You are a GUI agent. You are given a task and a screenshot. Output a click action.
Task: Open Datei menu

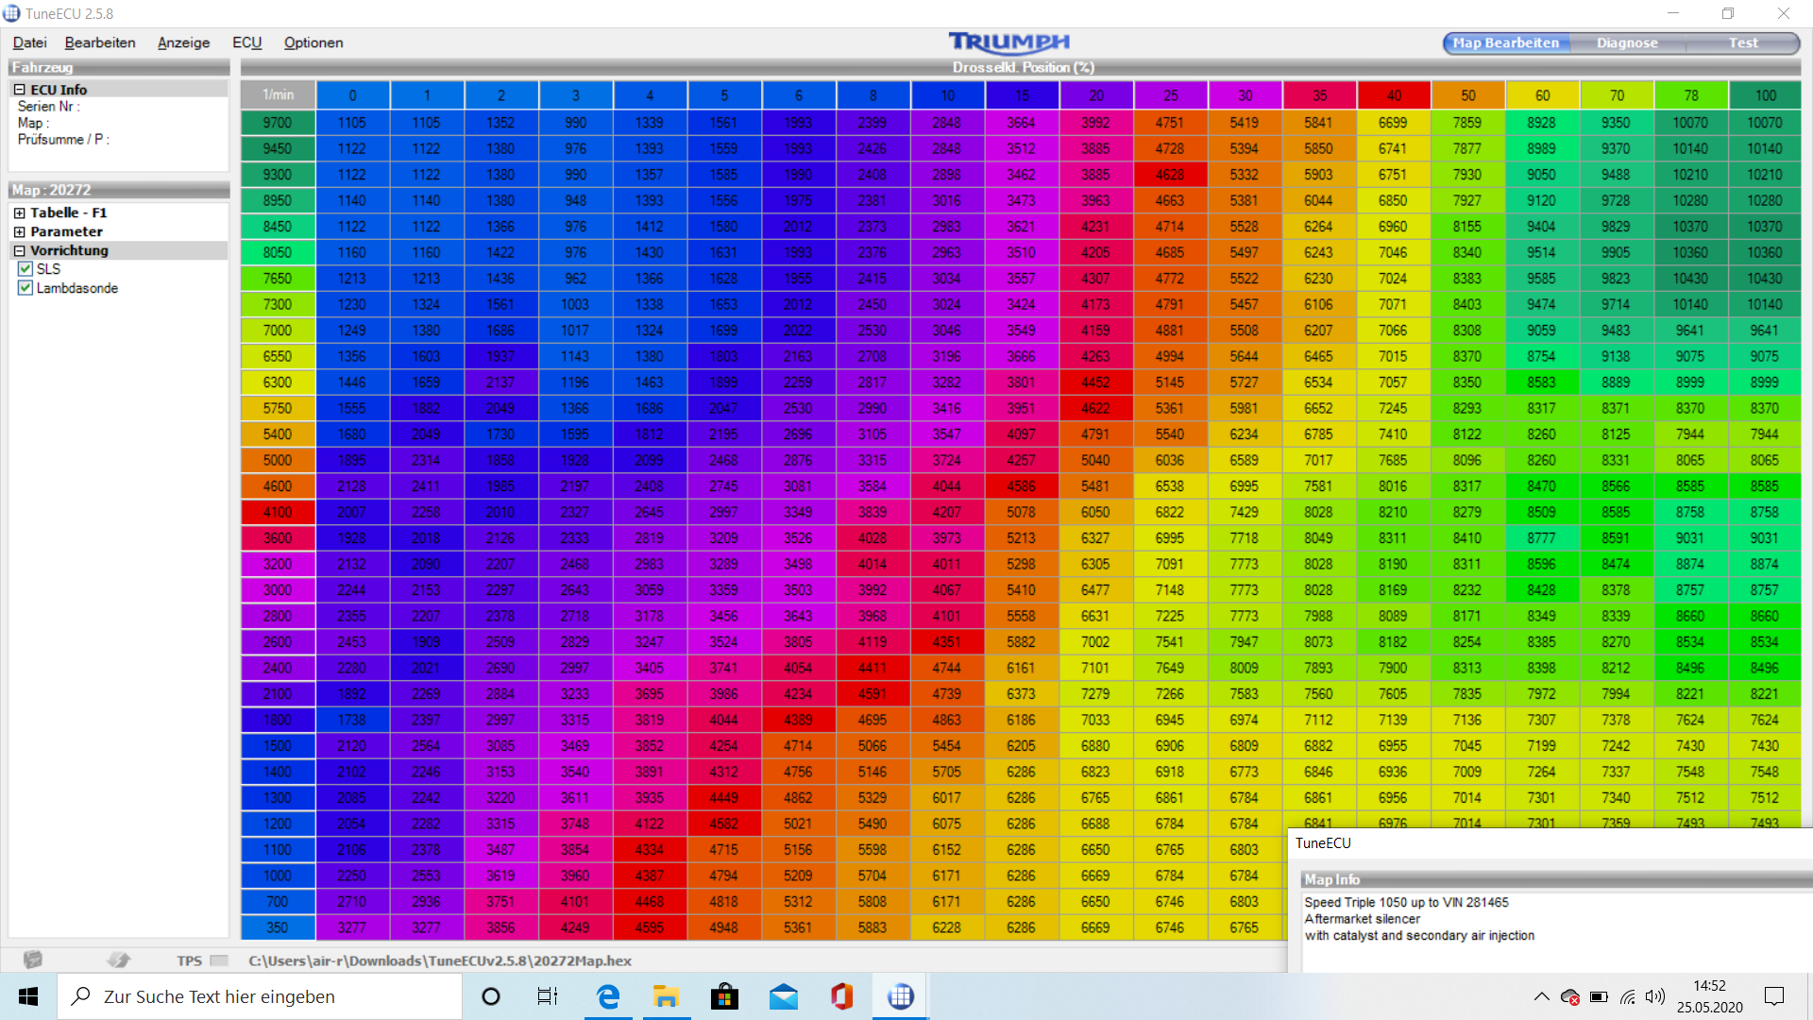click(29, 42)
